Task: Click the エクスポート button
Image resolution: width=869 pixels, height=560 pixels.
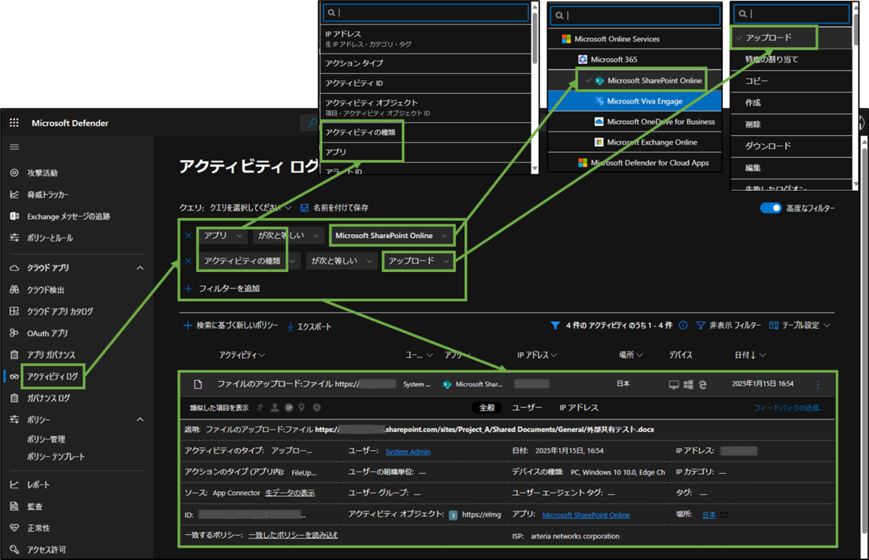Action: (309, 326)
